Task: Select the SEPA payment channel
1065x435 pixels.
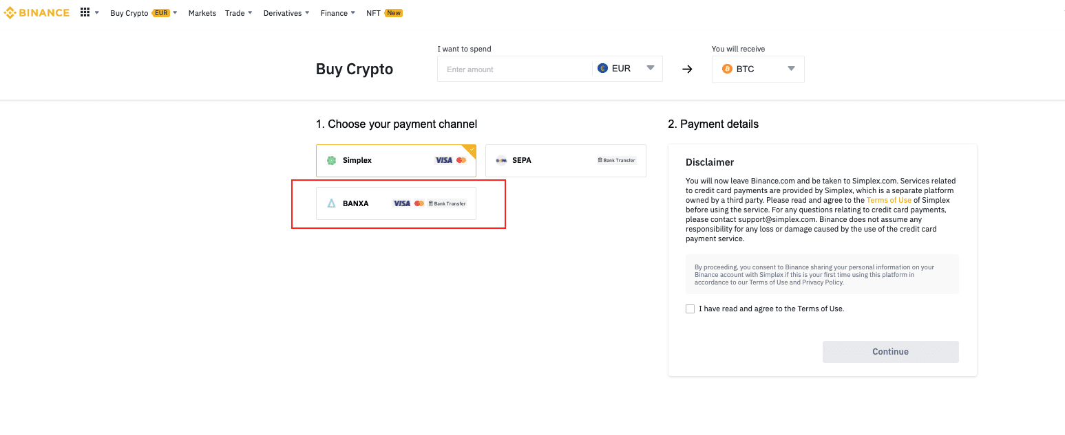Action: point(565,160)
